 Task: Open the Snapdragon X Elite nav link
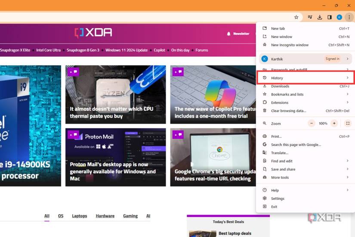pyautogui.click(x=15, y=50)
